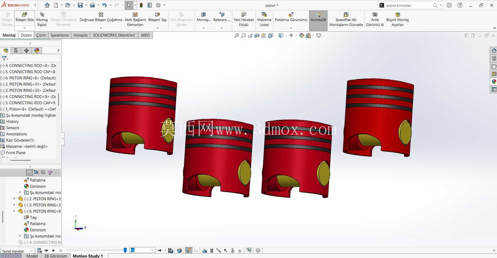Select the History tree item
This screenshot has width=497, height=258.
coord(12,122)
